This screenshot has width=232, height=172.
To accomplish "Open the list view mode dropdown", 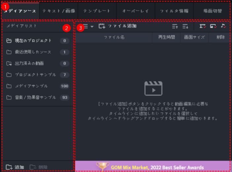I will [x=88, y=26].
